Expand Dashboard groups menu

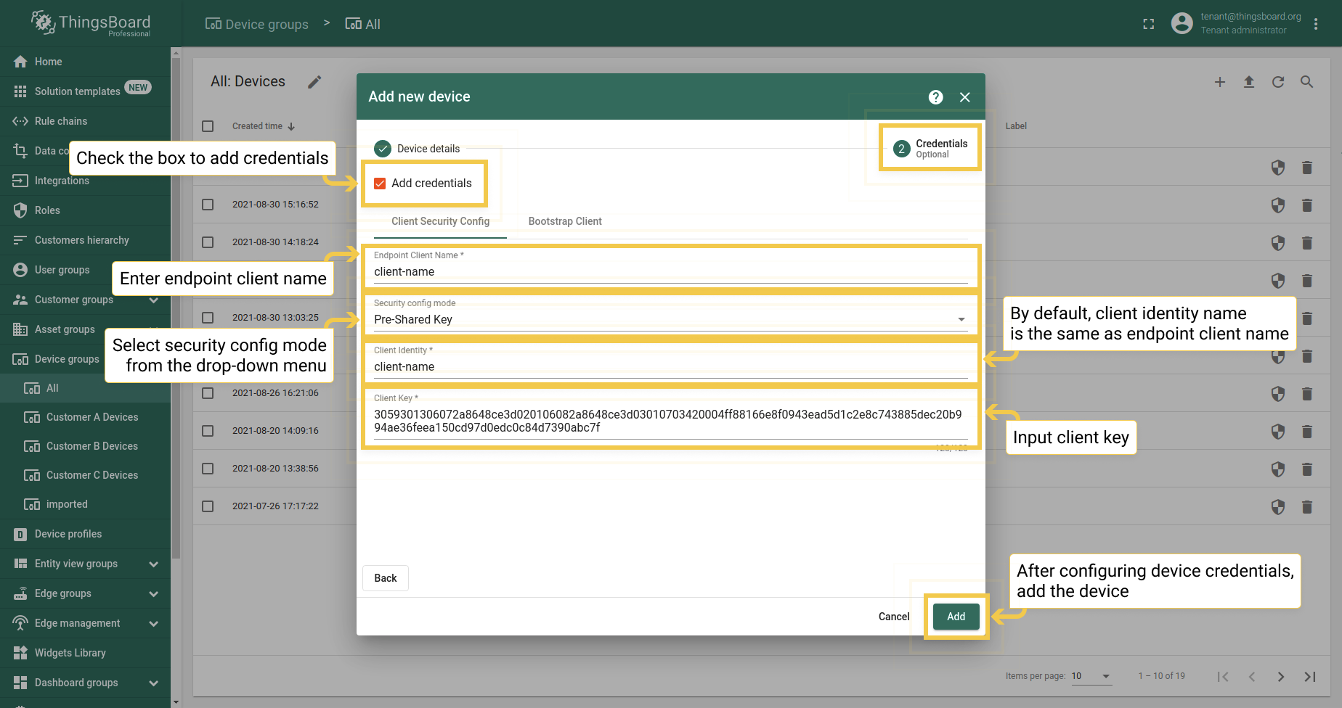tap(153, 683)
